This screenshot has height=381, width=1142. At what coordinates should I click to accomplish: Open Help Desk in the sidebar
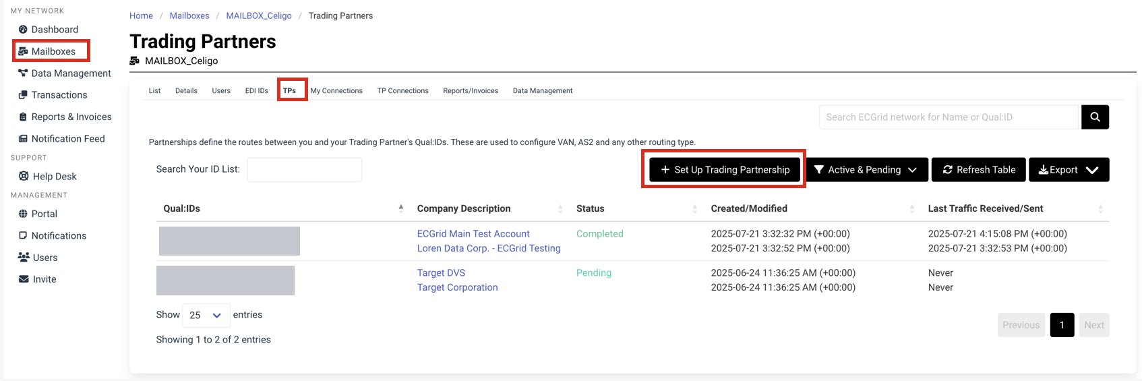pyautogui.click(x=55, y=176)
